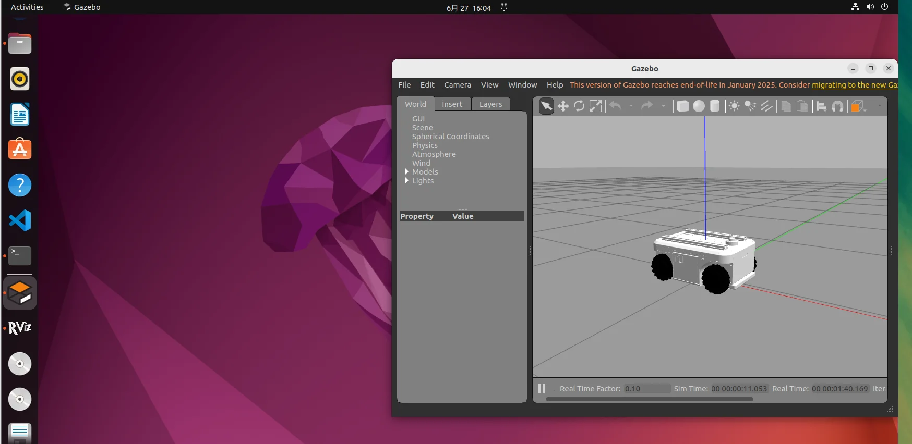Pause the simulation
Viewport: 912px width, 444px height.
tap(542, 389)
